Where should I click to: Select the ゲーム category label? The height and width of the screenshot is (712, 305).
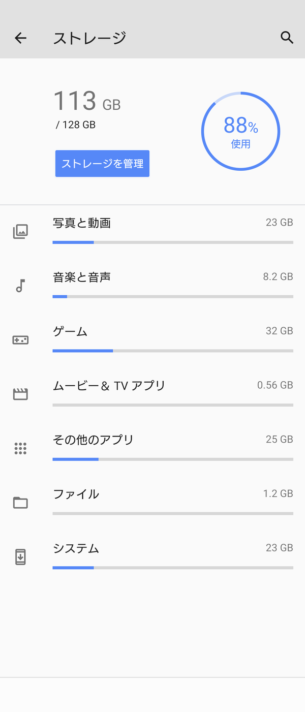[x=70, y=331]
